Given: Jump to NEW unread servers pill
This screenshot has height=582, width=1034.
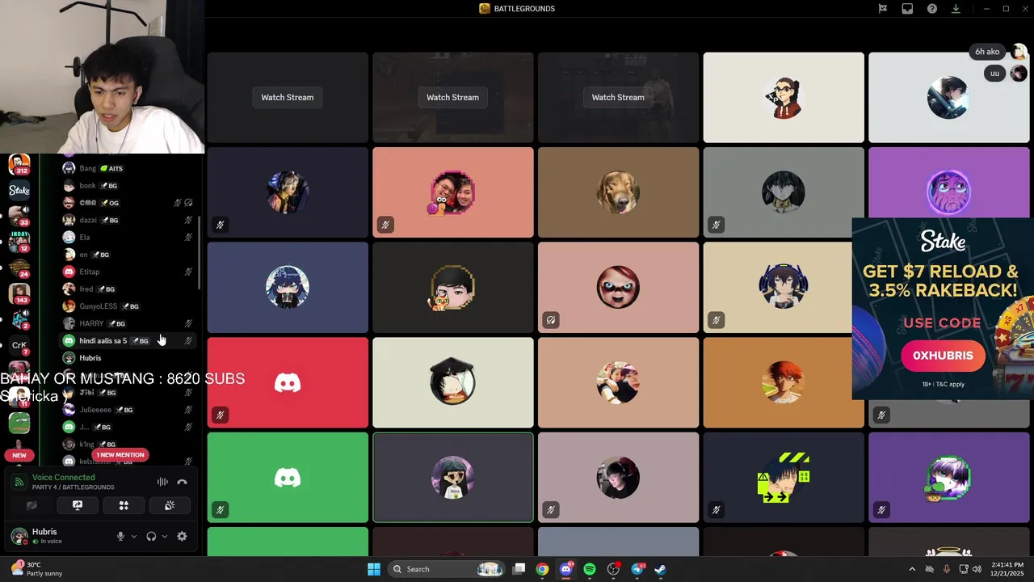Looking at the screenshot, I should point(19,455).
